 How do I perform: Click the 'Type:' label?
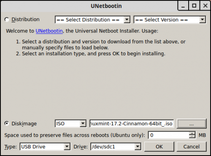11,147
